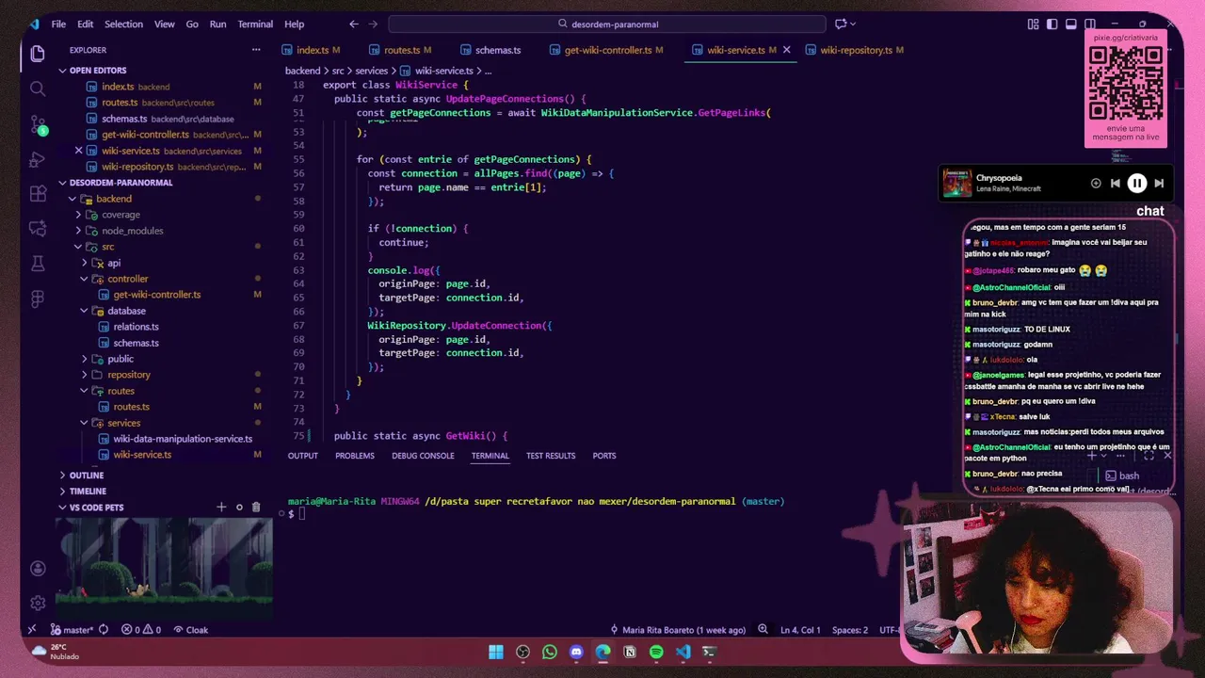Toggle the secondary side bar visibility
Image resolution: width=1205 pixels, height=678 pixels.
tap(1090, 24)
